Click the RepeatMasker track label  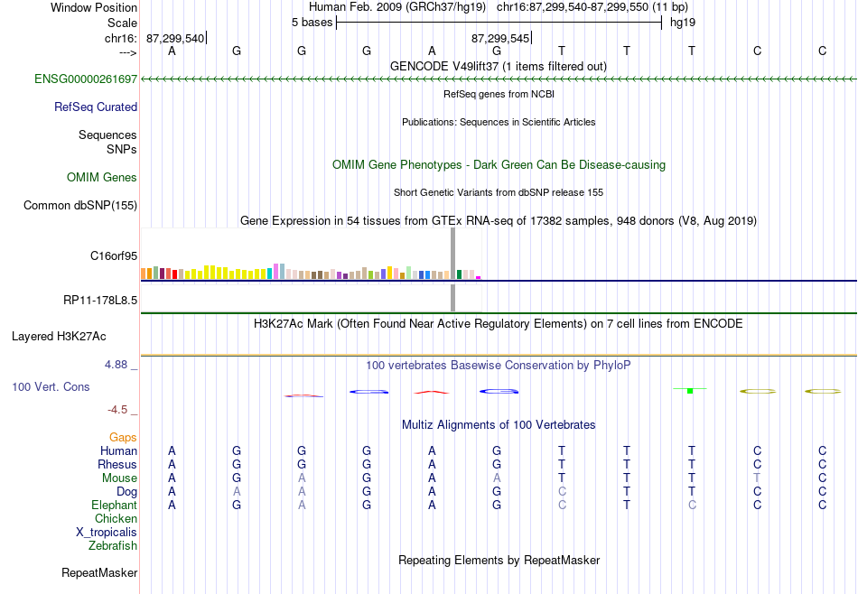click(x=99, y=573)
